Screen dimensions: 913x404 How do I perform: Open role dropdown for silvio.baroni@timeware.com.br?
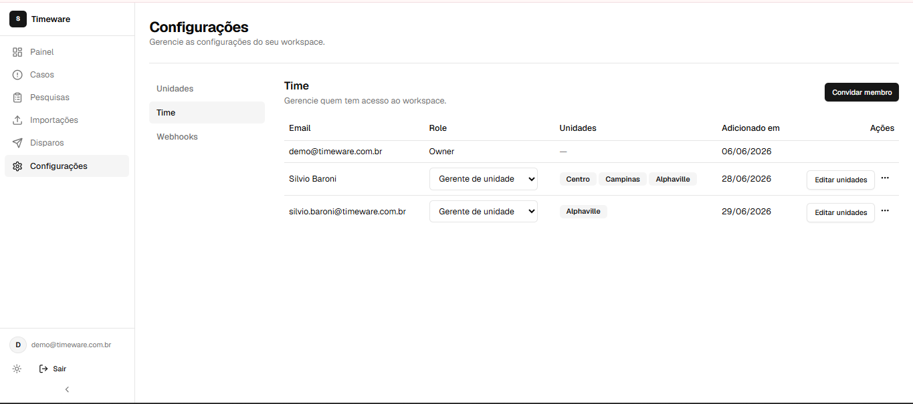click(484, 211)
